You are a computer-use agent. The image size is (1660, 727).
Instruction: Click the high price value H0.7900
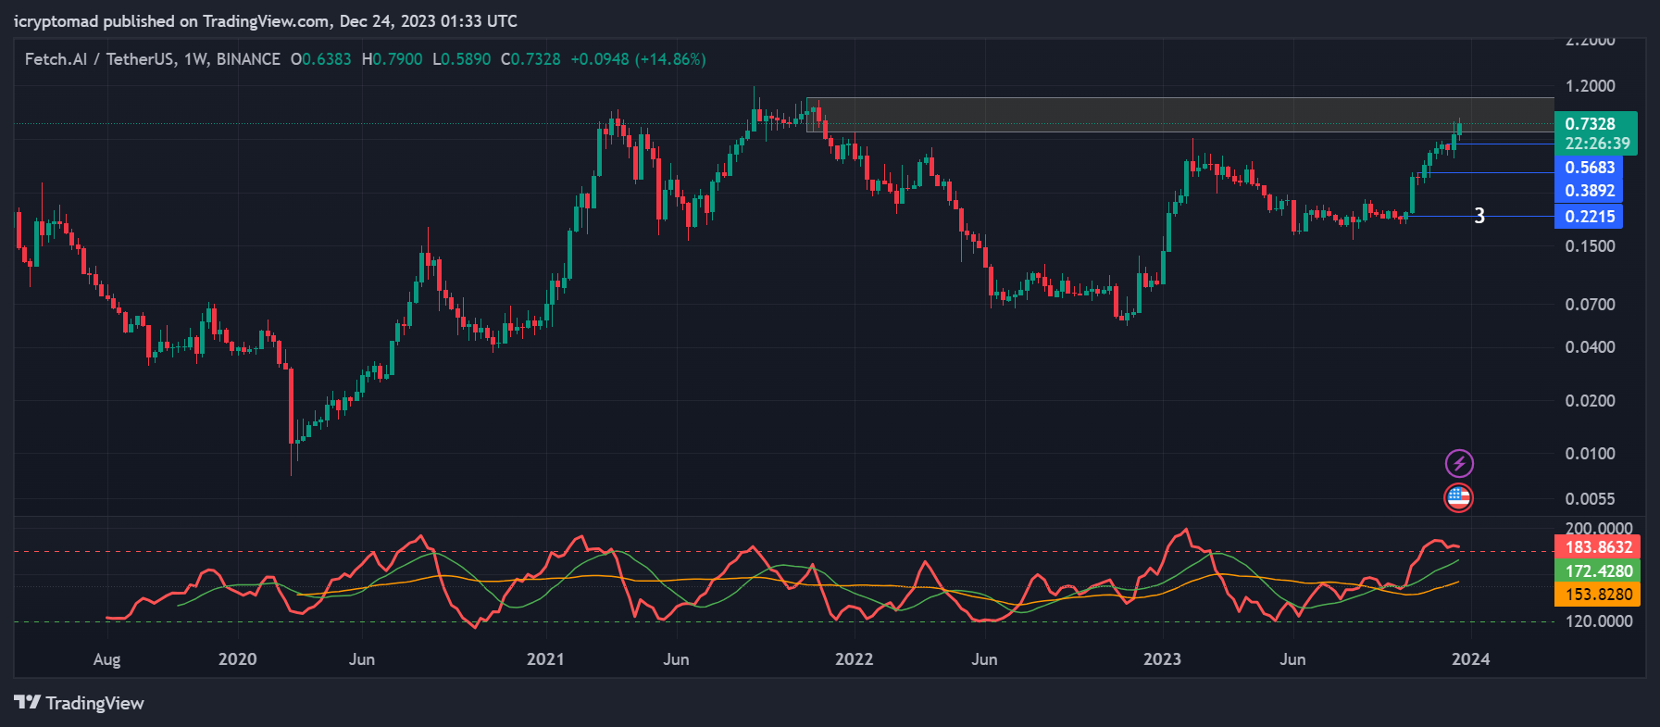(x=392, y=59)
